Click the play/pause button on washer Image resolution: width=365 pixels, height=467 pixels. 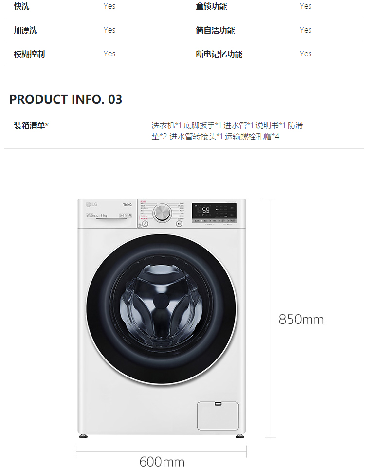(179, 224)
